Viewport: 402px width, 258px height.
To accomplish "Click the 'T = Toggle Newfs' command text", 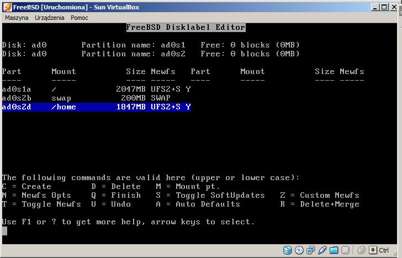I will 41,204.
